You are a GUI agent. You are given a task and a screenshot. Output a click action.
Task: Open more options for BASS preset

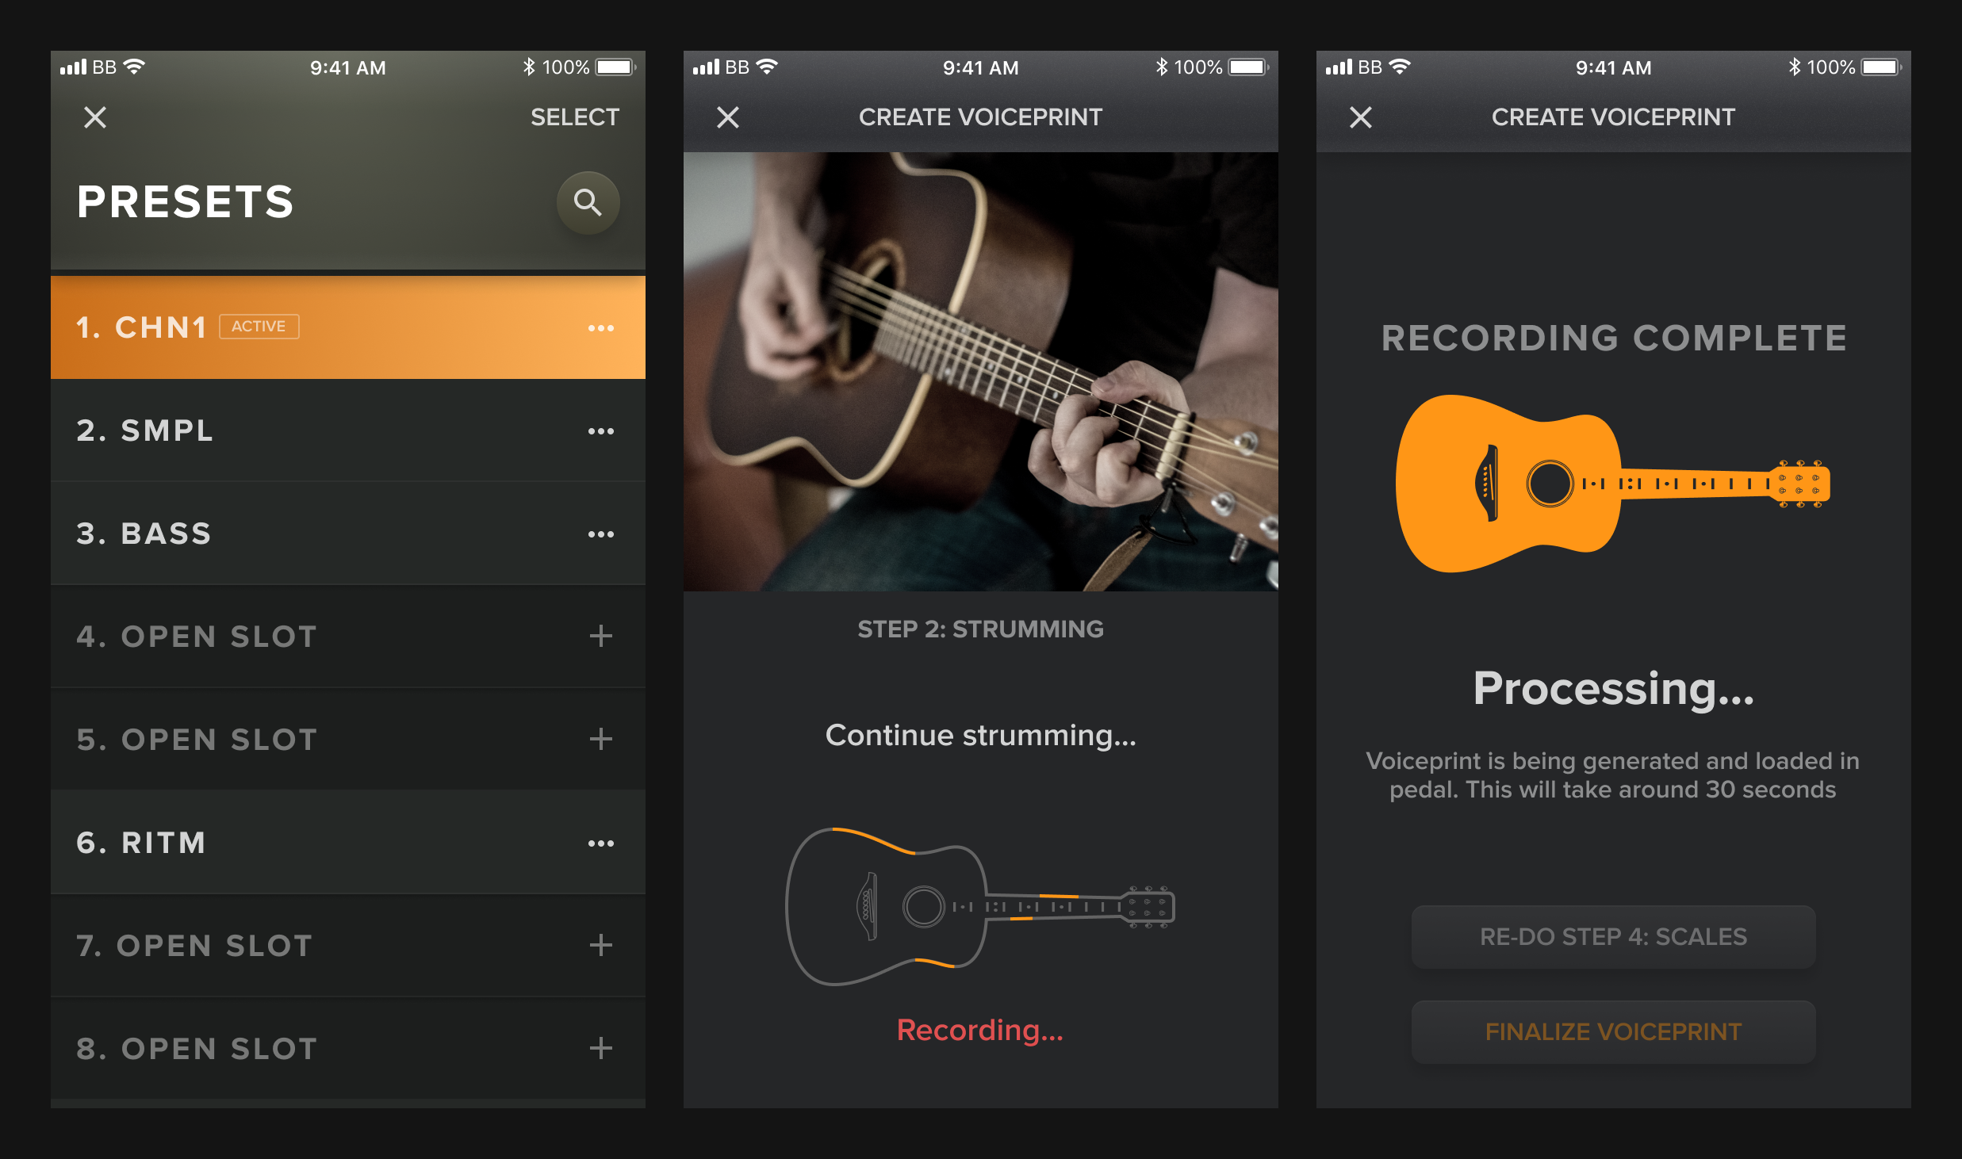[601, 534]
